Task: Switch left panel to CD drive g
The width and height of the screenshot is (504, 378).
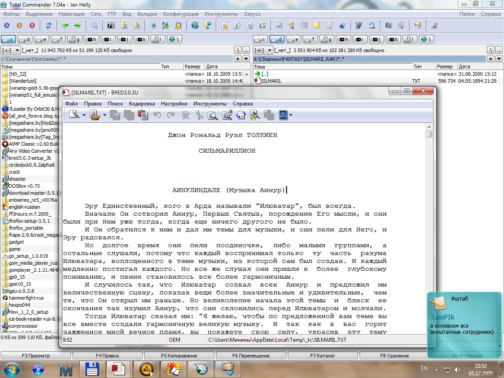Action: click(x=74, y=39)
